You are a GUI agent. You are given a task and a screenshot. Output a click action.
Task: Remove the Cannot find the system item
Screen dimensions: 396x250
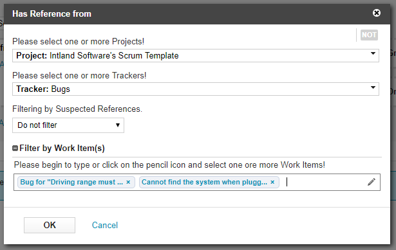[x=272, y=183]
